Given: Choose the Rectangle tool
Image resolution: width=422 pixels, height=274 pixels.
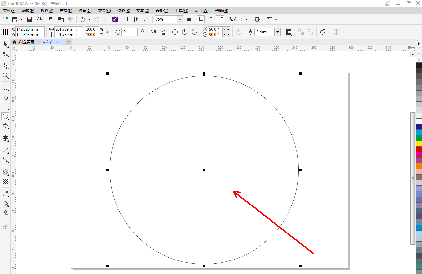Looking at the screenshot, I should tap(5, 107).
